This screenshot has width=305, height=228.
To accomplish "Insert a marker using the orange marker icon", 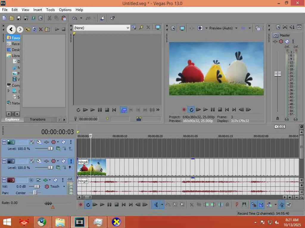I will click(237, 205).
